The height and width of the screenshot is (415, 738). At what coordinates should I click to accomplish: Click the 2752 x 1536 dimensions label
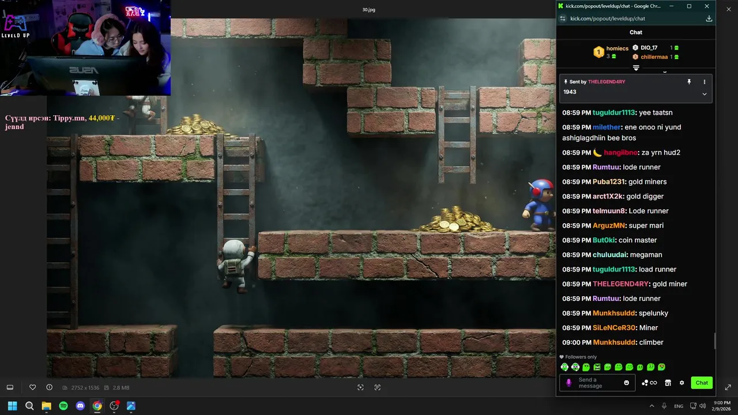(x=85, y=388)
